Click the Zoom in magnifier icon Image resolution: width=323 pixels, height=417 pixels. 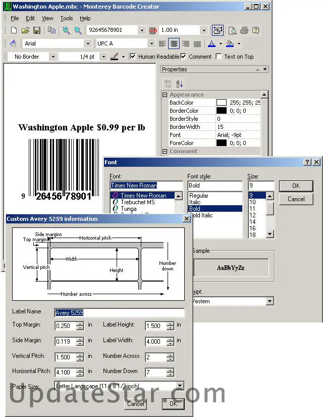pyautogui.click(x=66, y=30)
